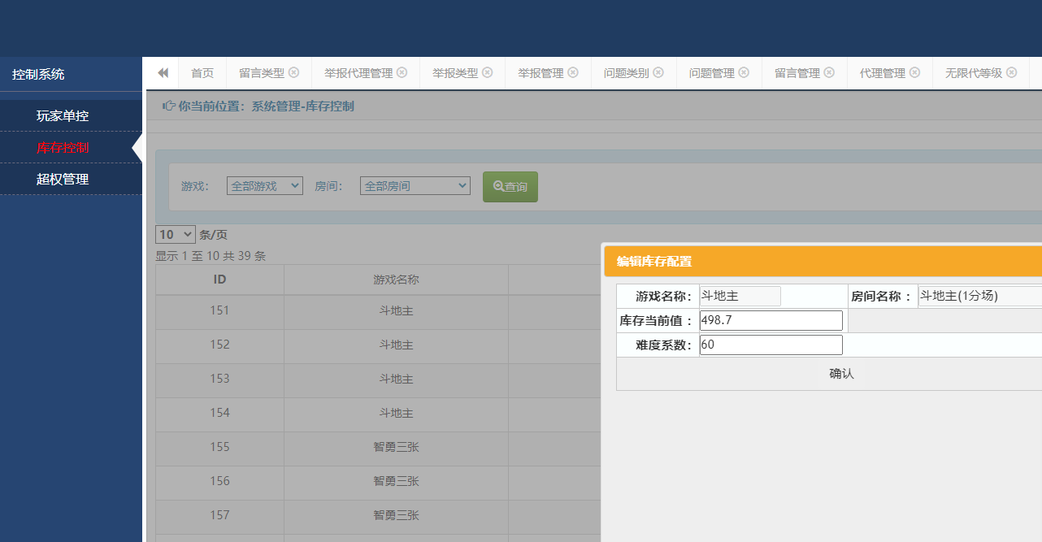Screen dimensions: 1042x542
Task: Close the 举报代理管理 tab with its x icon
Action: click(x=402, y=72)
